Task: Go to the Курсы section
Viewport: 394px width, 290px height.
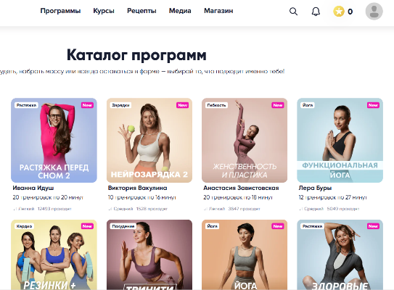Action: pyautogui.click(x=104, y=11)
